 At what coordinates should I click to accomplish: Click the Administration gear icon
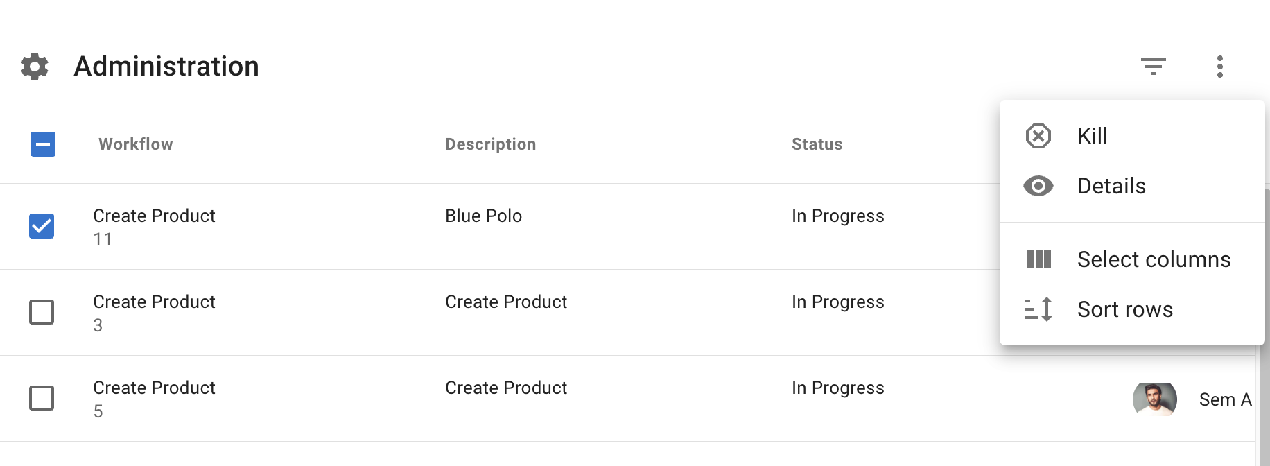tap(35, 67)
